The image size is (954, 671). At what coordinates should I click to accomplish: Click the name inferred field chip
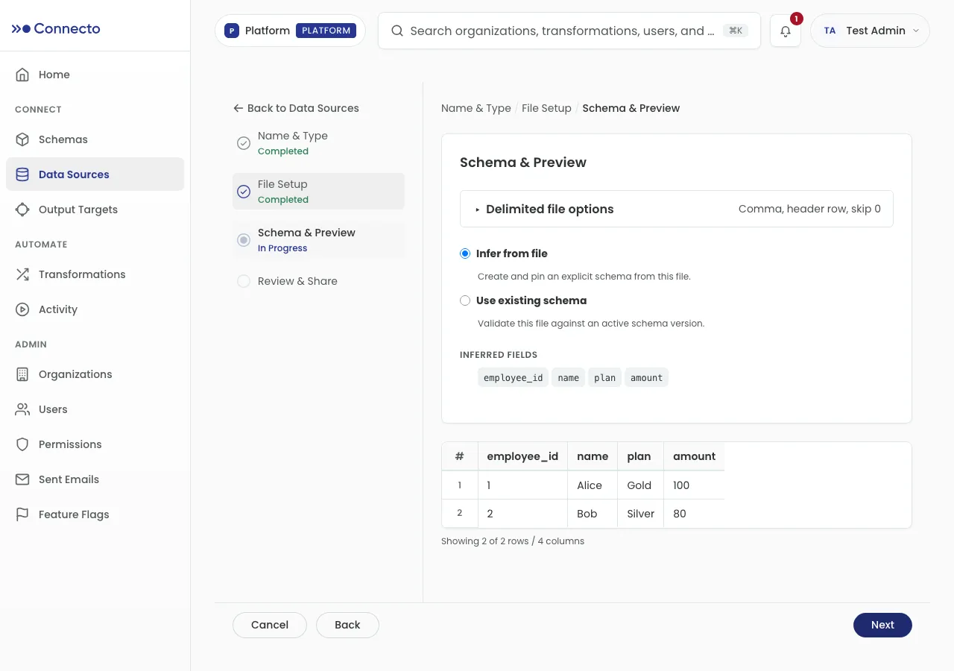pyautogui.click(x=569, y=377)
